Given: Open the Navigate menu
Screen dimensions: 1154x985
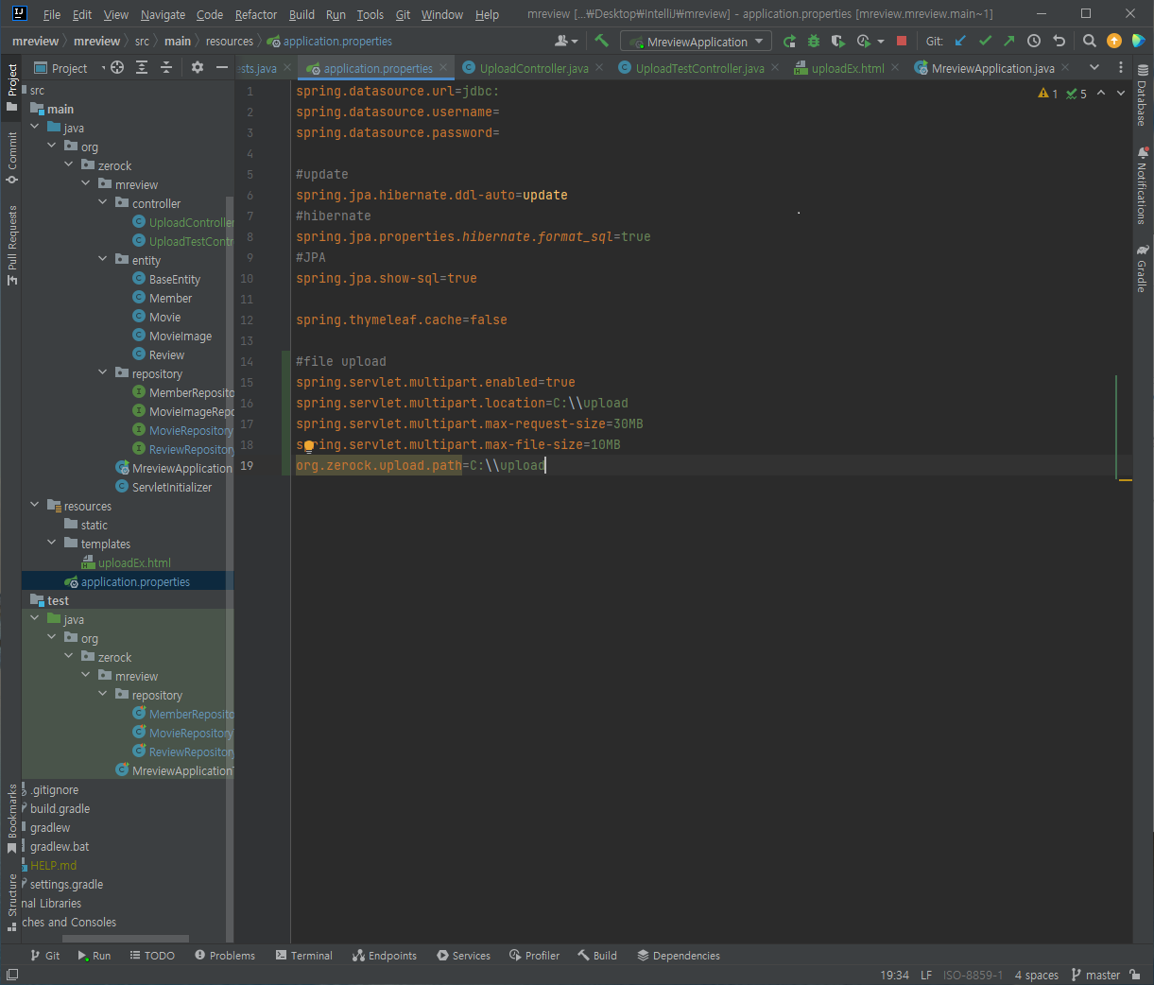Looking at the screenshot, I should click(x=163, y=14).
